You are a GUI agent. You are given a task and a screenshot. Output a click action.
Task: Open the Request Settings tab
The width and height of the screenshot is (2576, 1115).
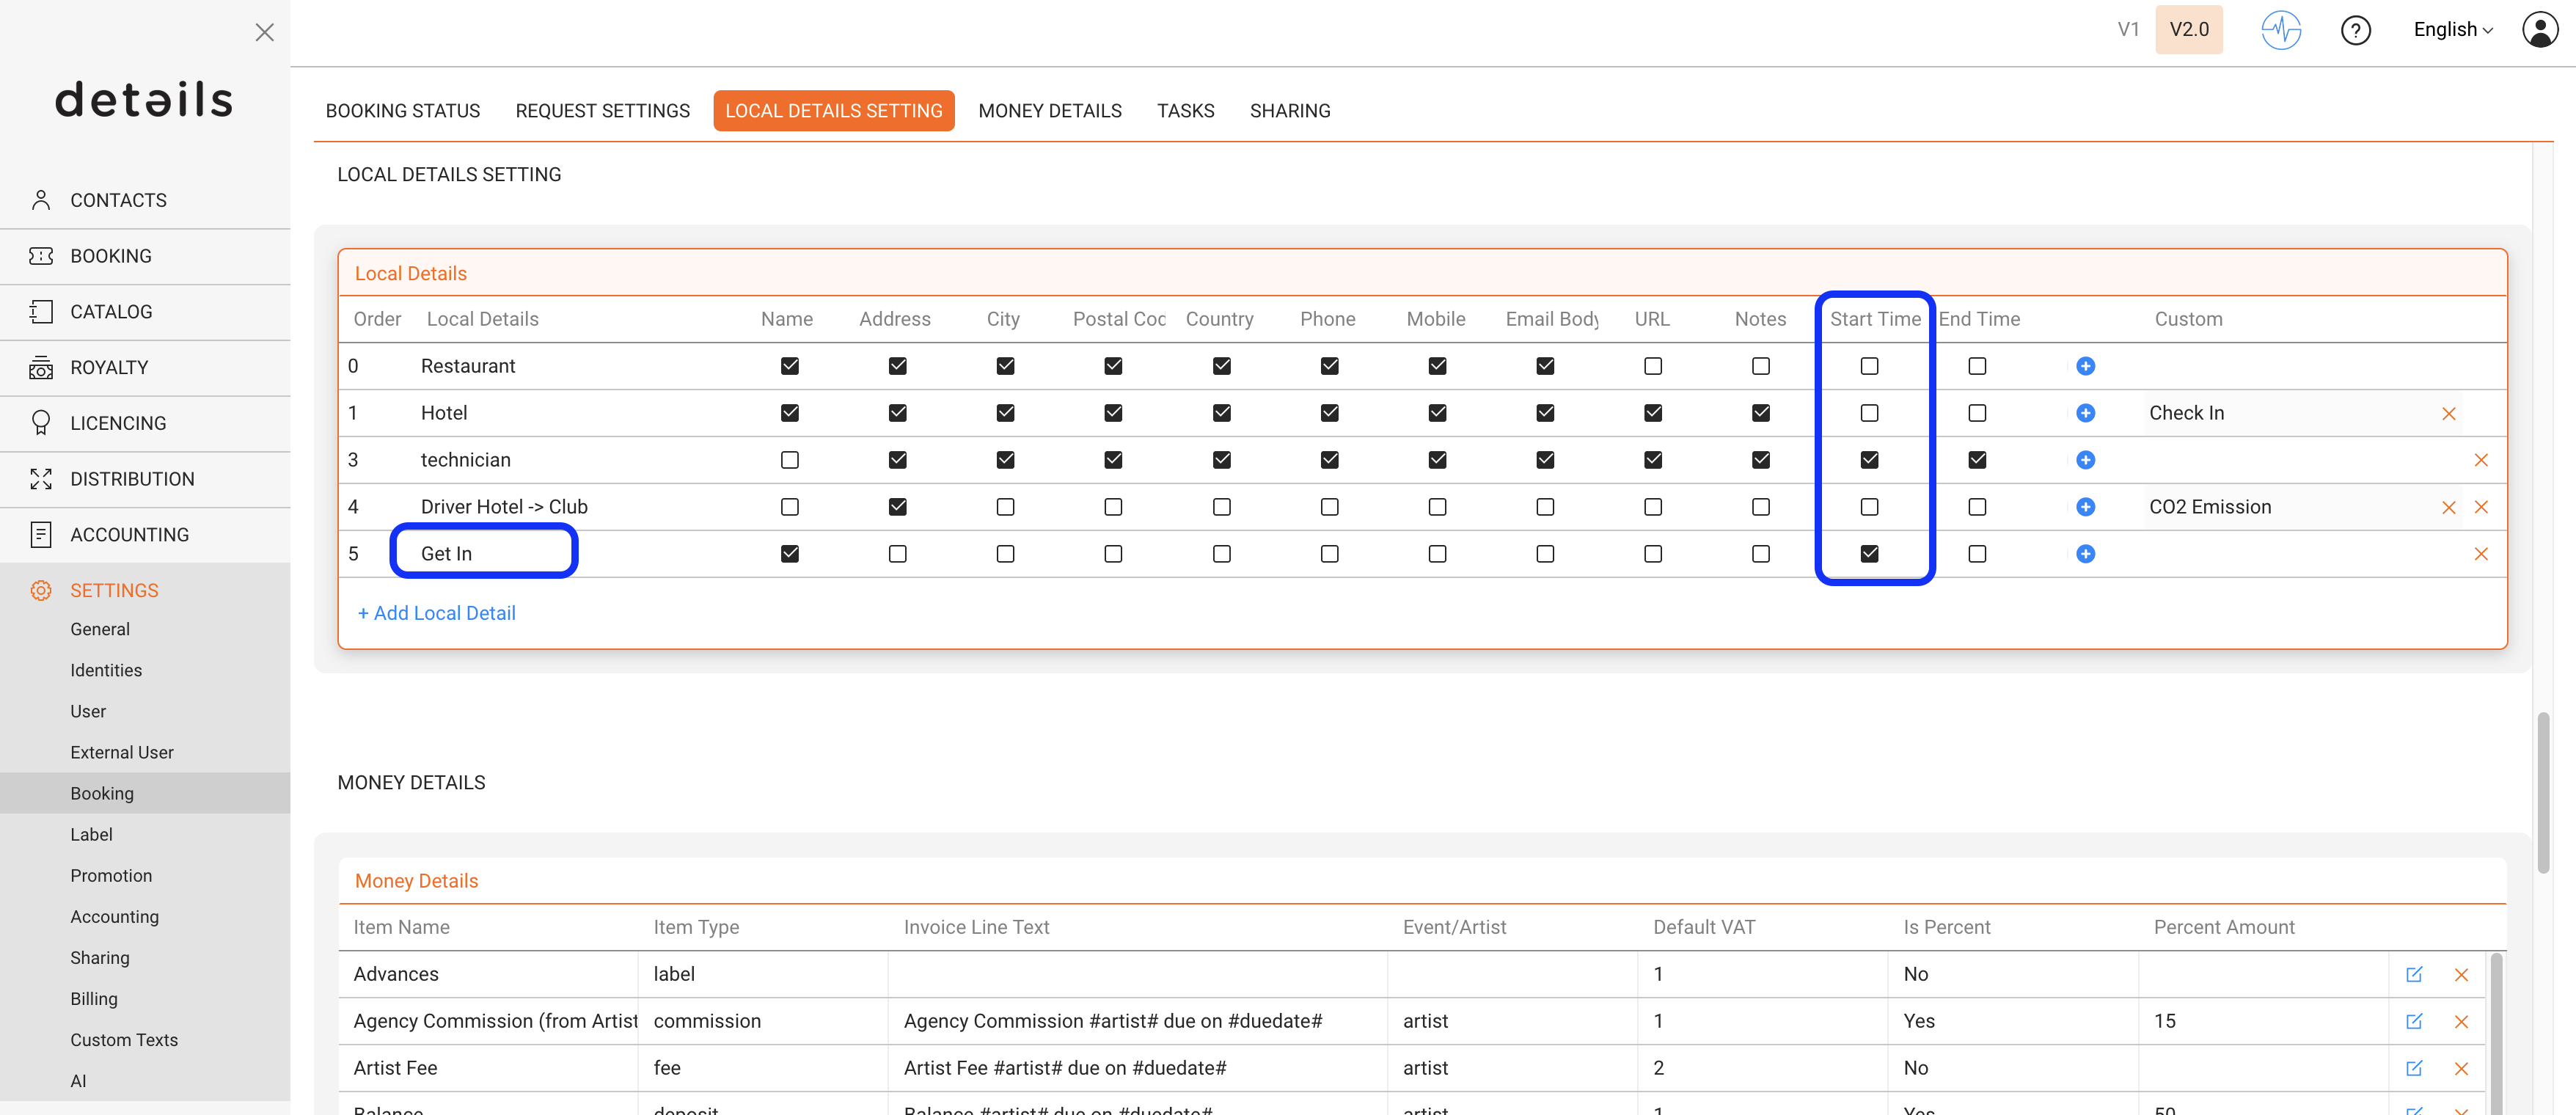point(602,111)
